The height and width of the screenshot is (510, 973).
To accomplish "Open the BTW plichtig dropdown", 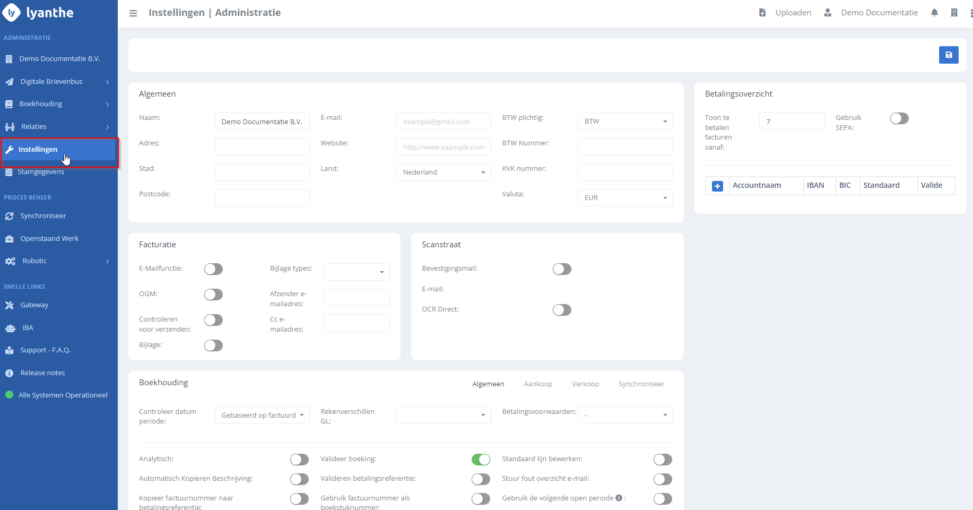I will tap(624, 122).
